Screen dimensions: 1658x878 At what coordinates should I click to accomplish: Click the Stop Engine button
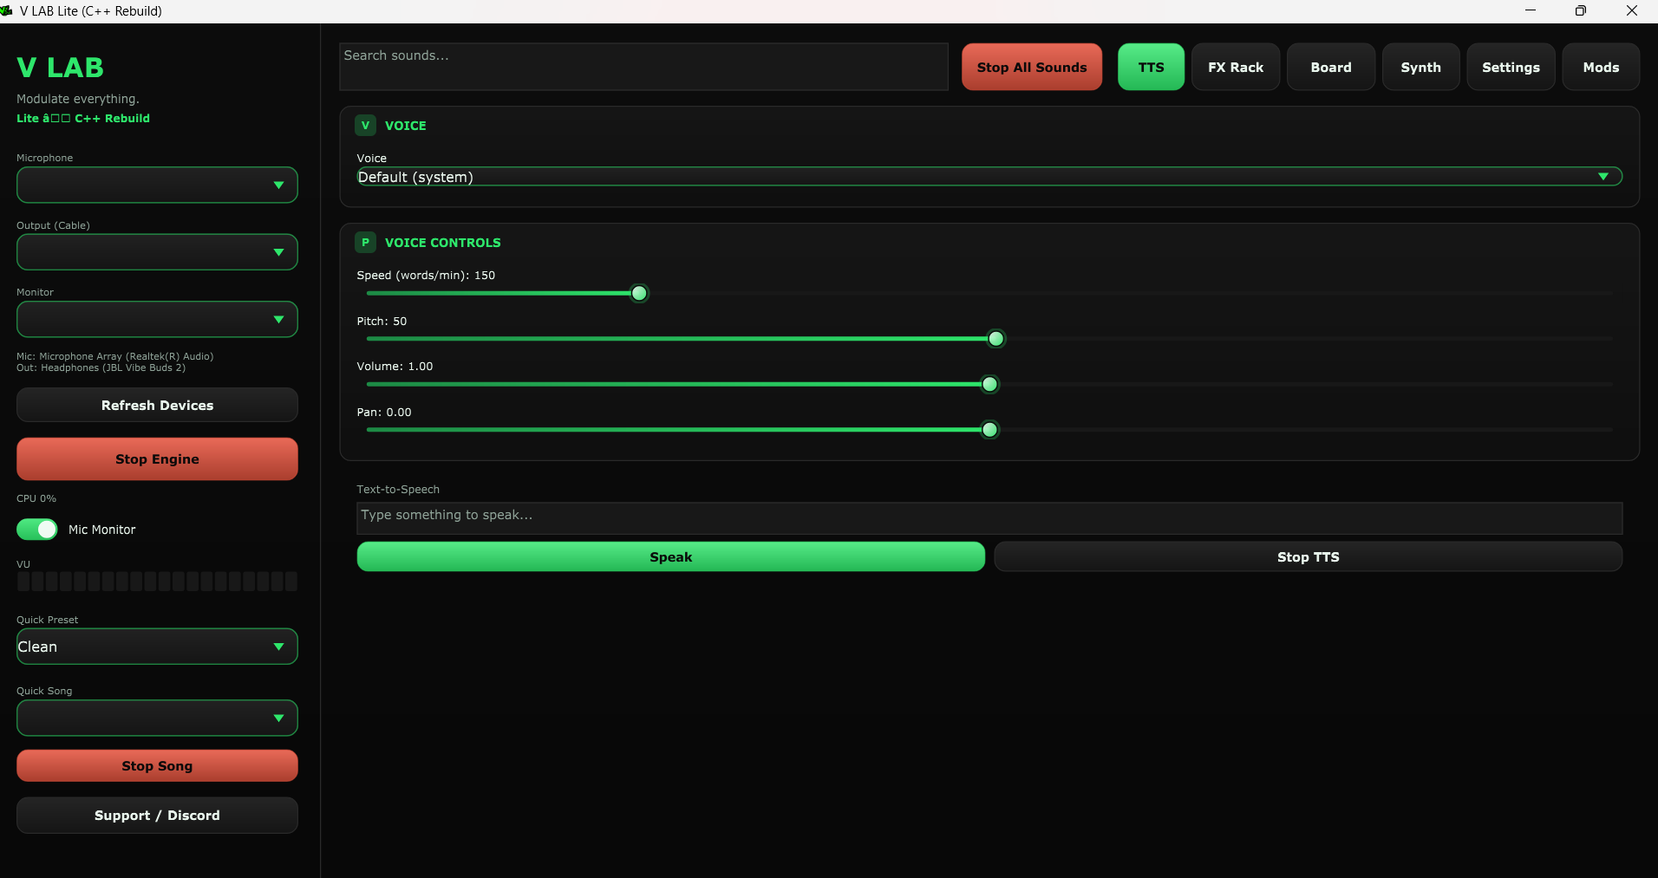[x=157, y=459]
